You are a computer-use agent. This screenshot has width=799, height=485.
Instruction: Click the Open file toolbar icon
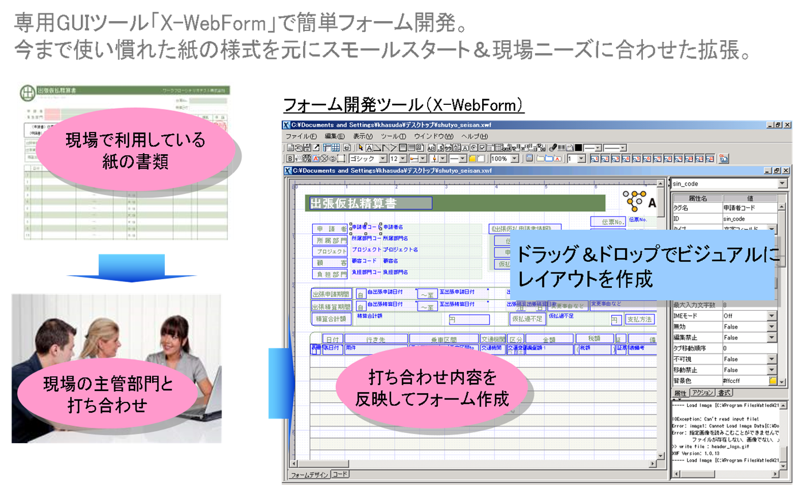tap(299, 148)
